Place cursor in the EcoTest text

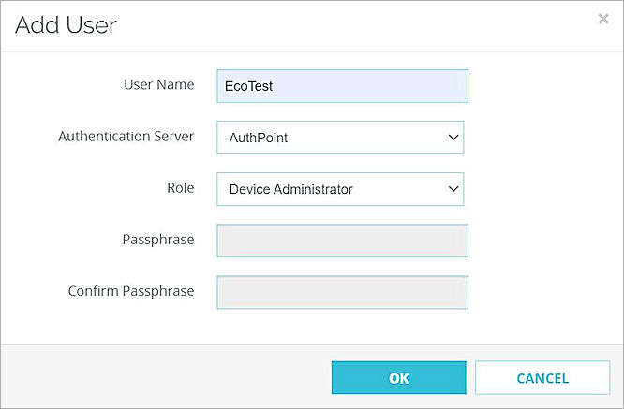tap(248, 86)
